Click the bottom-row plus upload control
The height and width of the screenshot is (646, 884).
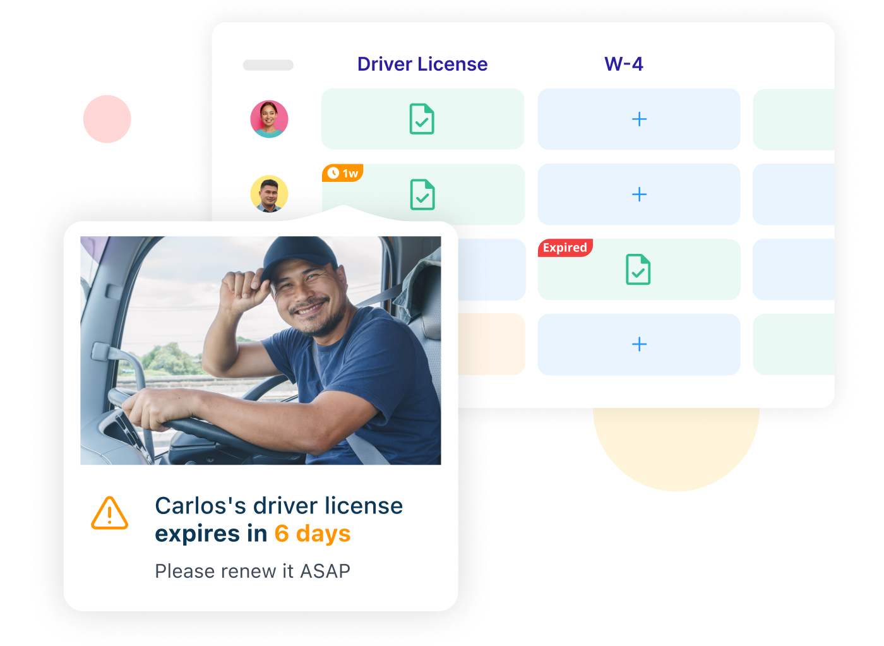tap(638, 344)
